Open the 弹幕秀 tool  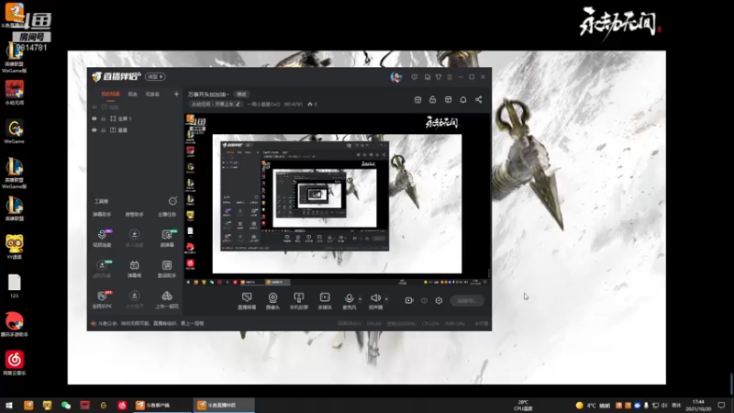tap(134, 269)
